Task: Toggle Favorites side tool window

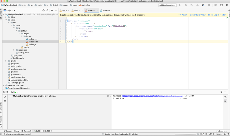Action: pos(1,107)
